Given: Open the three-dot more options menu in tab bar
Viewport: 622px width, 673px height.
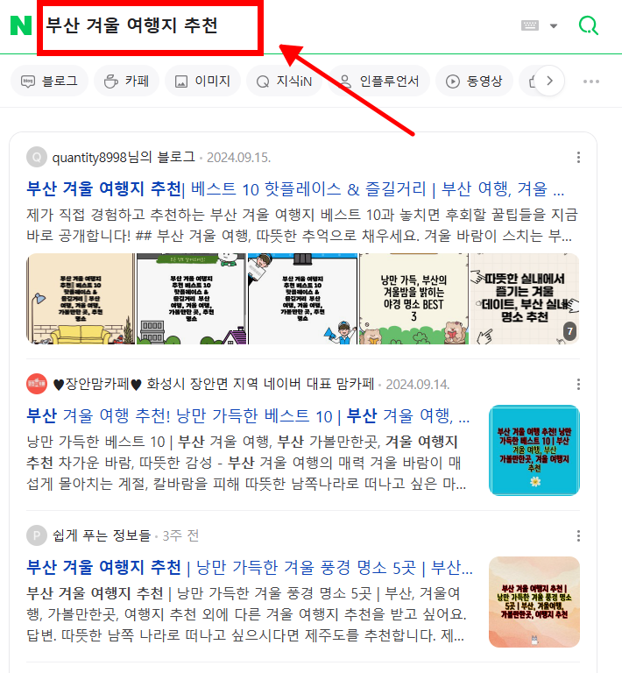Looking at the screenshot, I should pos(591,81).
